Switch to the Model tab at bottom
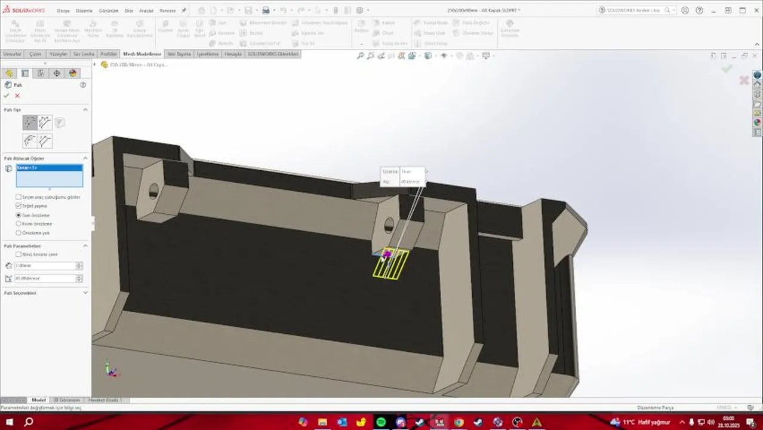This screenshot has height=430, width=763. (x=39, y=400)
